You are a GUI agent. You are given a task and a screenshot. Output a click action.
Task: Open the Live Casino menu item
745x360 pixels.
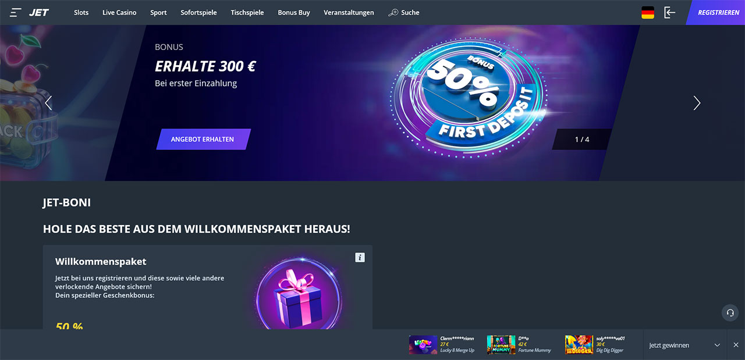tap(119, 12)
